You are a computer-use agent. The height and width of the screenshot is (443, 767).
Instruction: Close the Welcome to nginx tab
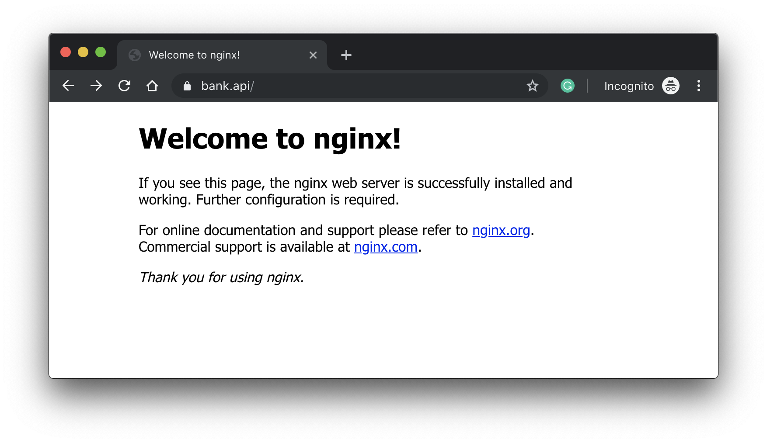click(x=313, y=55)
